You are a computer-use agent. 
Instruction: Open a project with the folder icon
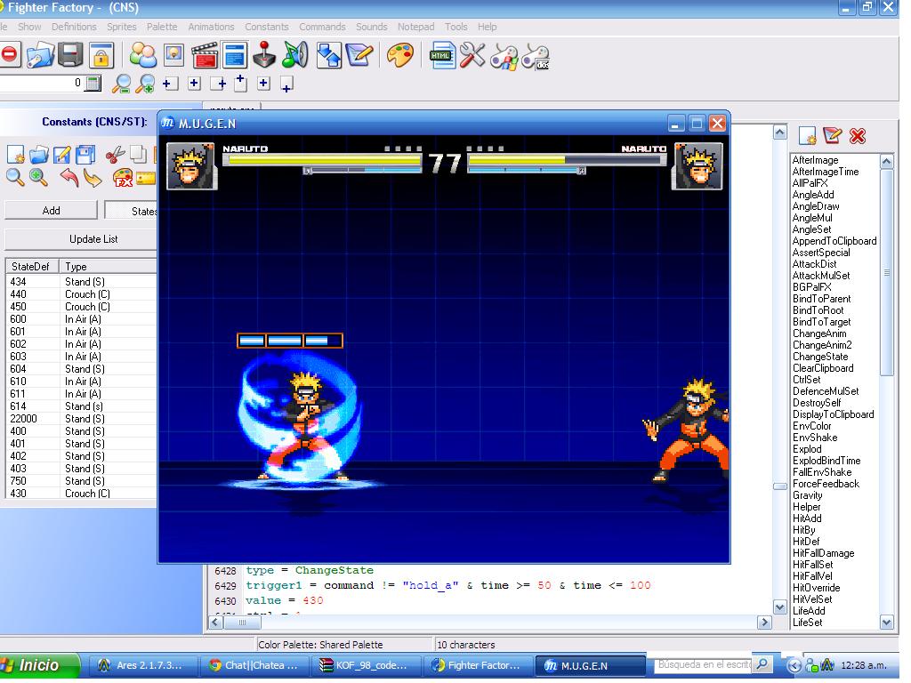40,55
